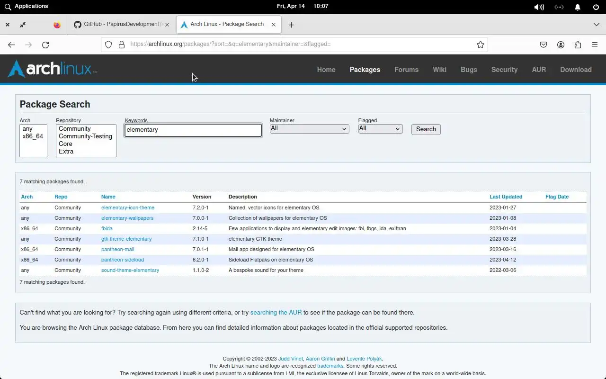Open the sound-theme-elementary package

pyautogui.click(x=130, y=270)
